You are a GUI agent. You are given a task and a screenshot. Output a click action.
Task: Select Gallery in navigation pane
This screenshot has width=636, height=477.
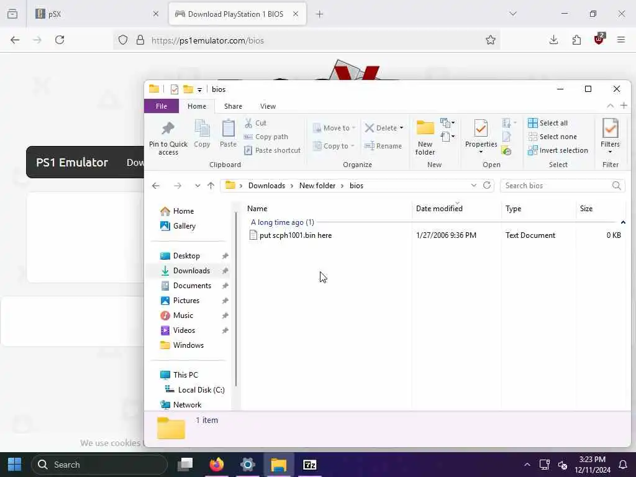(x=184, y=226)
